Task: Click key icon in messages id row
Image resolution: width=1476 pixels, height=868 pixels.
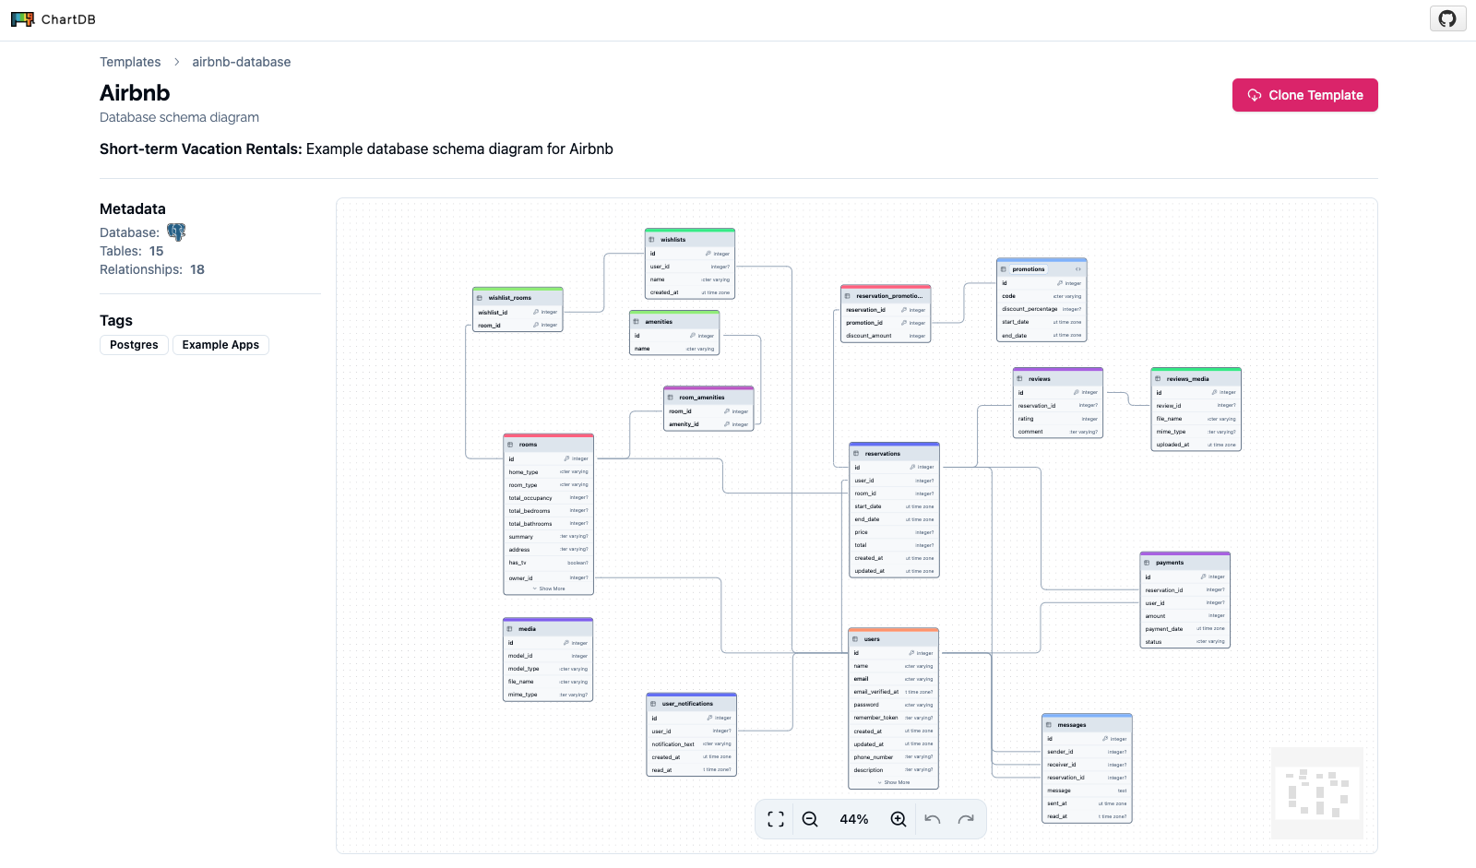Action: point(1105,739)
